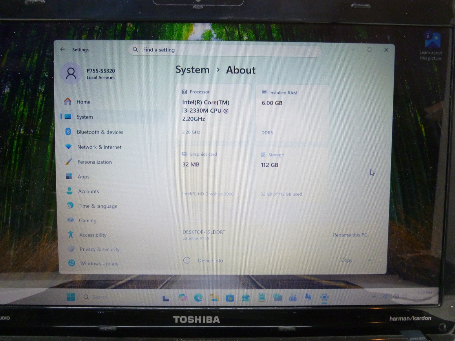Select System in the Settings sidebar
This screenshot has width=455, height=341.
click(x=112, y=117)
